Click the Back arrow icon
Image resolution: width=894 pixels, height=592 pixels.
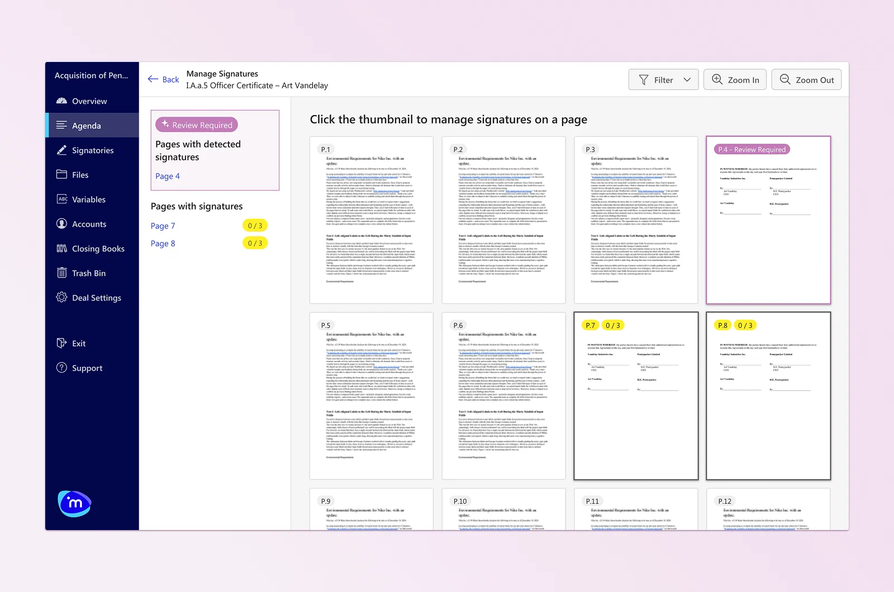tap(153, 79)
